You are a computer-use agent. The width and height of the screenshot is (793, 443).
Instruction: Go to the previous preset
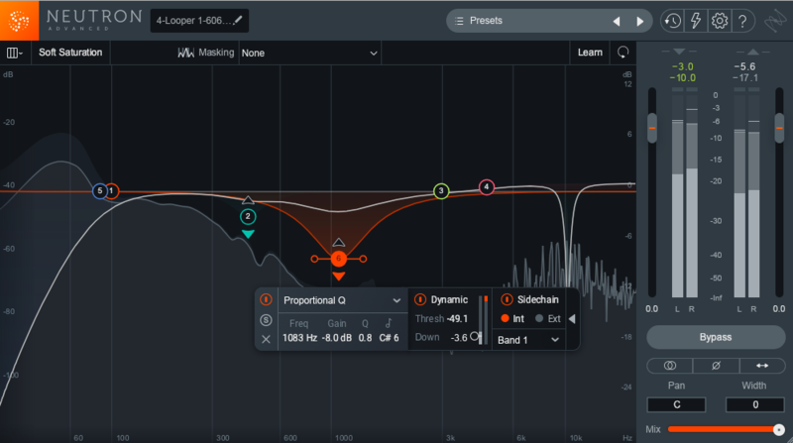coord(617,21)
